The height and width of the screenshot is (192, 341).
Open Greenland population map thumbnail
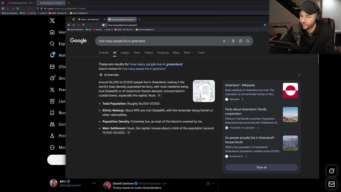(204, 91)
